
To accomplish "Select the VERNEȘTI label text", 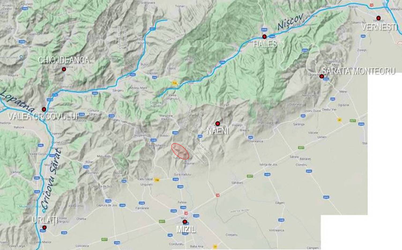I will pyautogui.click(x=379, y=27).
